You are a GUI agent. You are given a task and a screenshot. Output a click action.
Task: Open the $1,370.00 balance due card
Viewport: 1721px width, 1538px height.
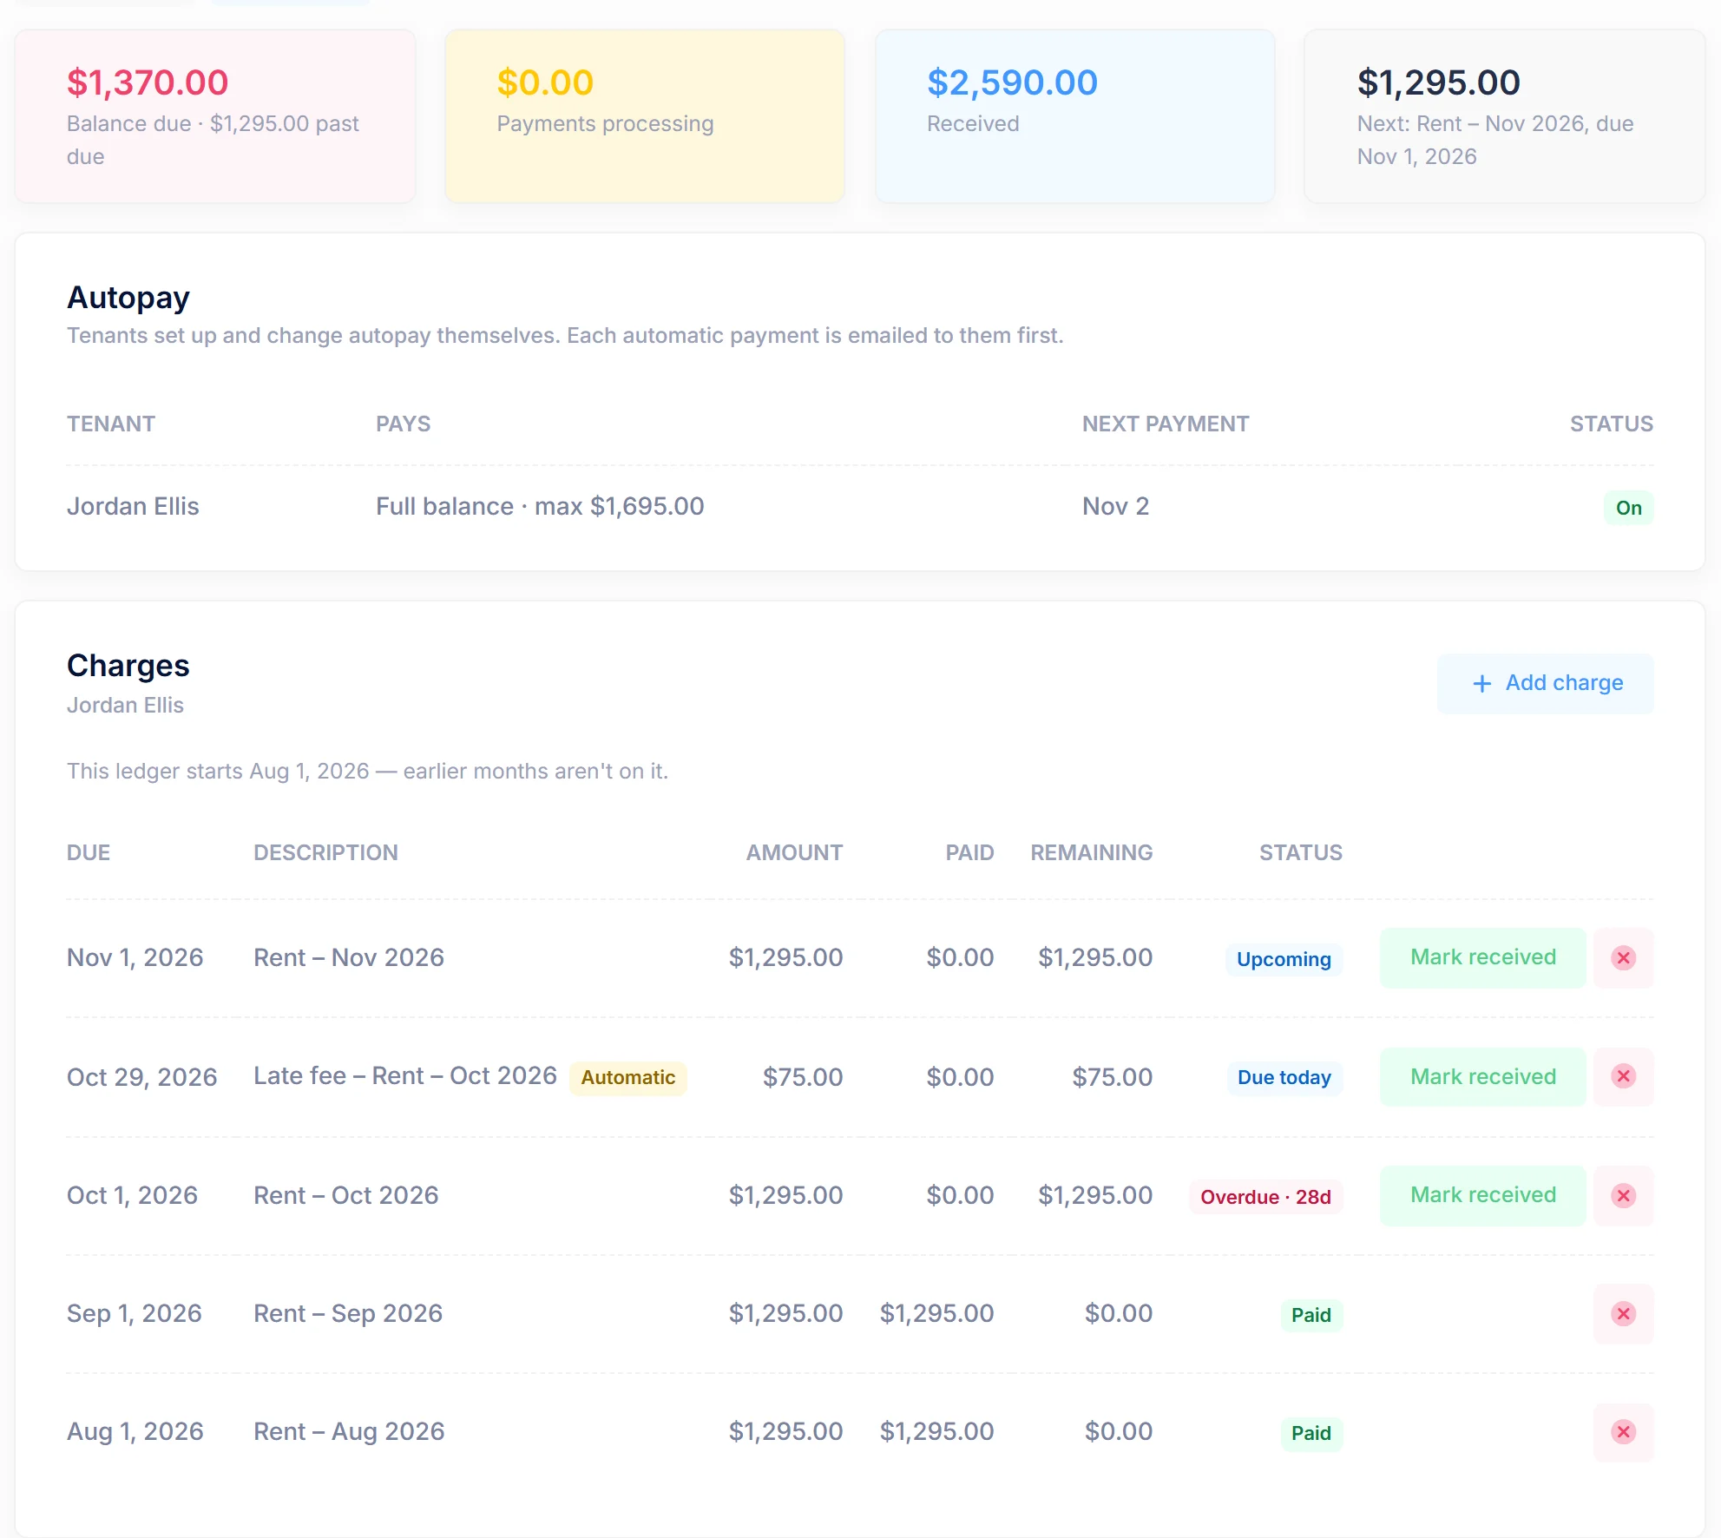(215, 116)
